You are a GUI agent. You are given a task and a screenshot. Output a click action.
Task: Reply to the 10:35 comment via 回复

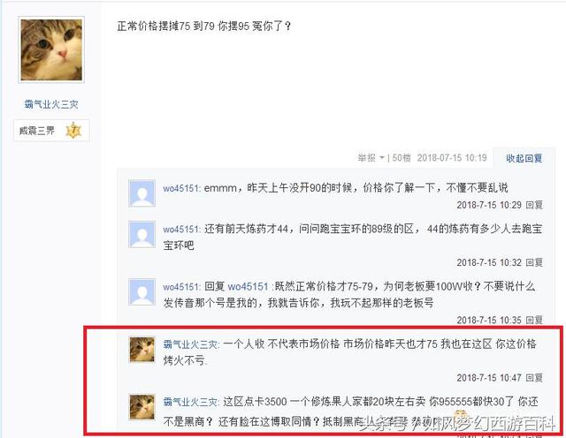click(x=534, y=320)
